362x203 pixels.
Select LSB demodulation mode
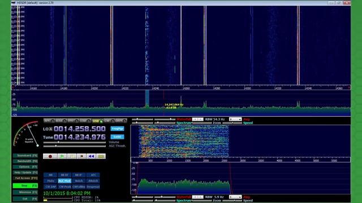click(x=85, y=121)
